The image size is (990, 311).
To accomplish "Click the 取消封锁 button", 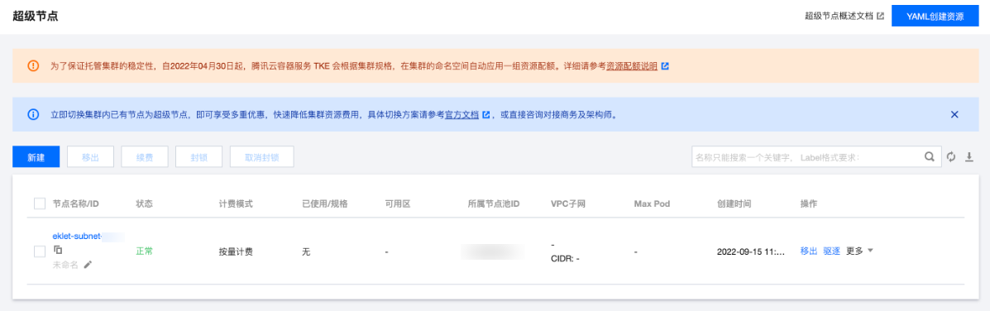I will 262,157.
